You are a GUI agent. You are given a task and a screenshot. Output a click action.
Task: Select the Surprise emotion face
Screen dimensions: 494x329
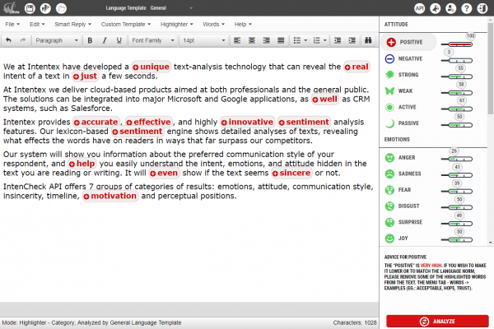point(389,222)
